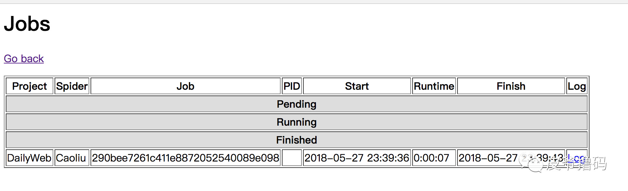Select the Spider column header

(72, 86)
